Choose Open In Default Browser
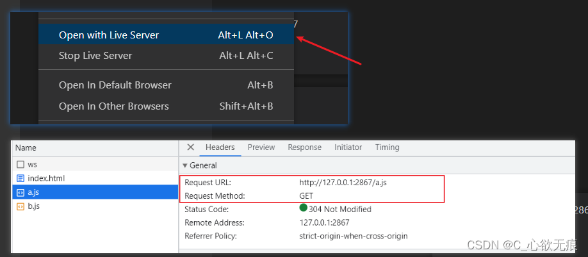This screenshot has width=588, height=257. 115,85
